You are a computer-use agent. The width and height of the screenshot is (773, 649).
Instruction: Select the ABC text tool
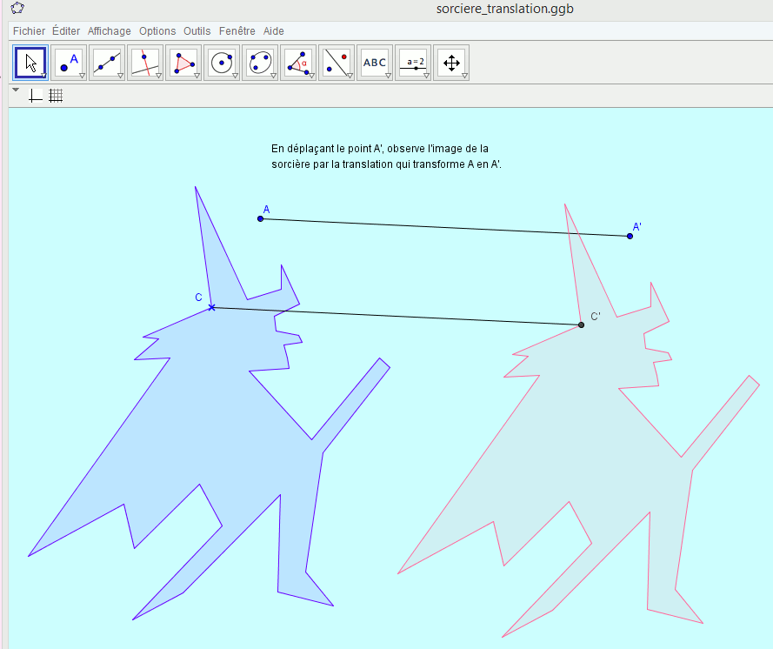pyautogui.click(x=373, y=62)
